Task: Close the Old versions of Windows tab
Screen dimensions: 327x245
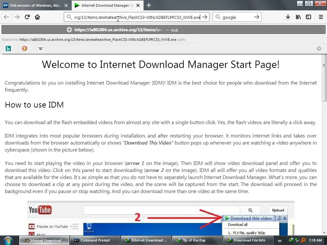Action: (66, 5)
